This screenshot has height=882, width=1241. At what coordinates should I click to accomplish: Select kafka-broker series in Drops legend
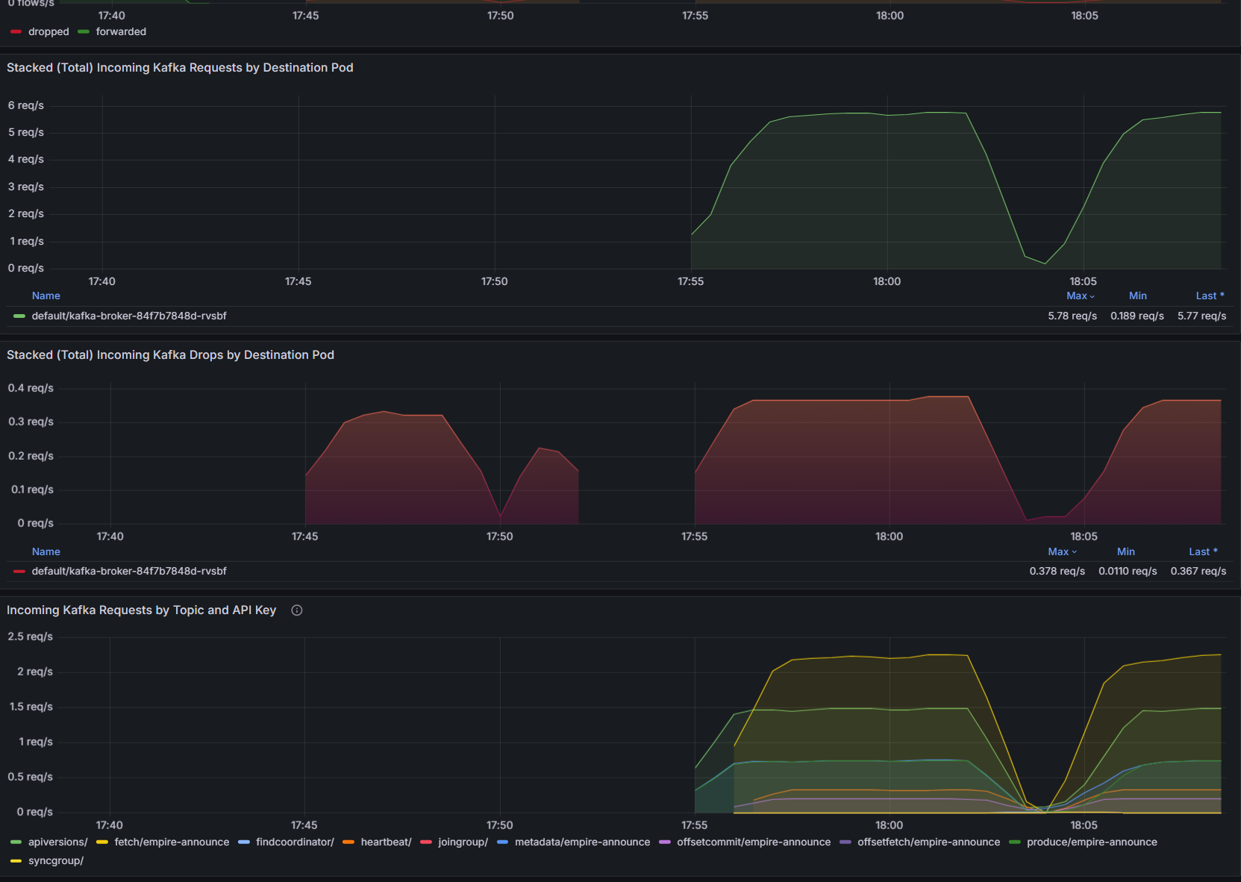click(x=129, y=571)
